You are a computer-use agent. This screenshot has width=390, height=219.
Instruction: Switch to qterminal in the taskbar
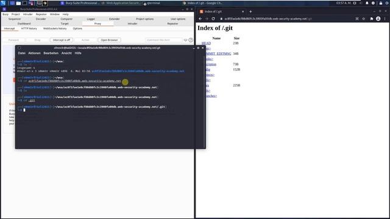(x=152, y=3)
